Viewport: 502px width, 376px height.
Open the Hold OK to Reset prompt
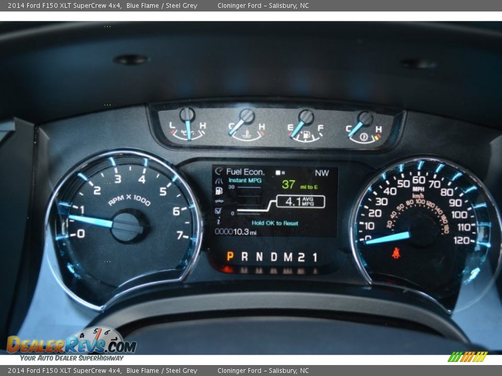[x=275, y=223]
